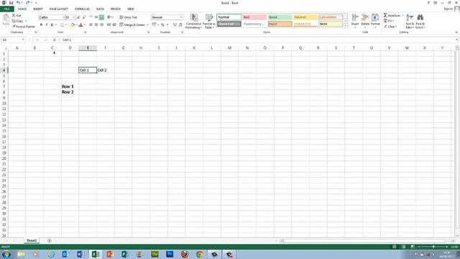Apply the Note cell style
This screenshot has width=460, height=259.
click(331, 24)
